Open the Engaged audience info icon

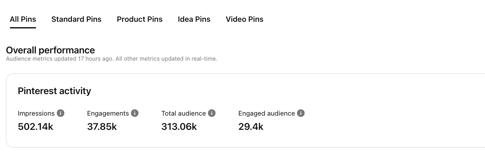(x=301, y=113)
